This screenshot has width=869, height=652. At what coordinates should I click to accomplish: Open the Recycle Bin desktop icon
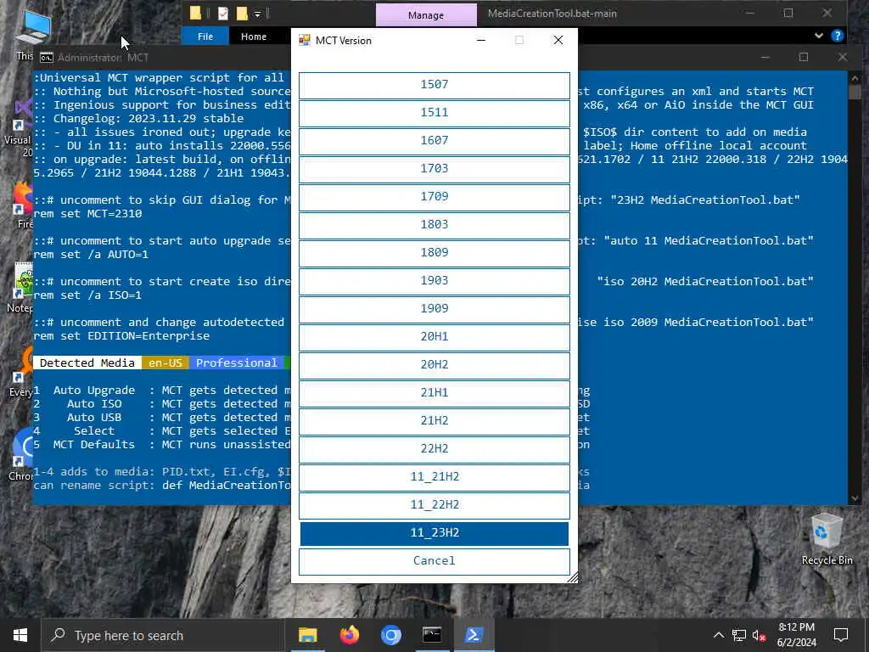pyautogui.click(x=827, y=538)
